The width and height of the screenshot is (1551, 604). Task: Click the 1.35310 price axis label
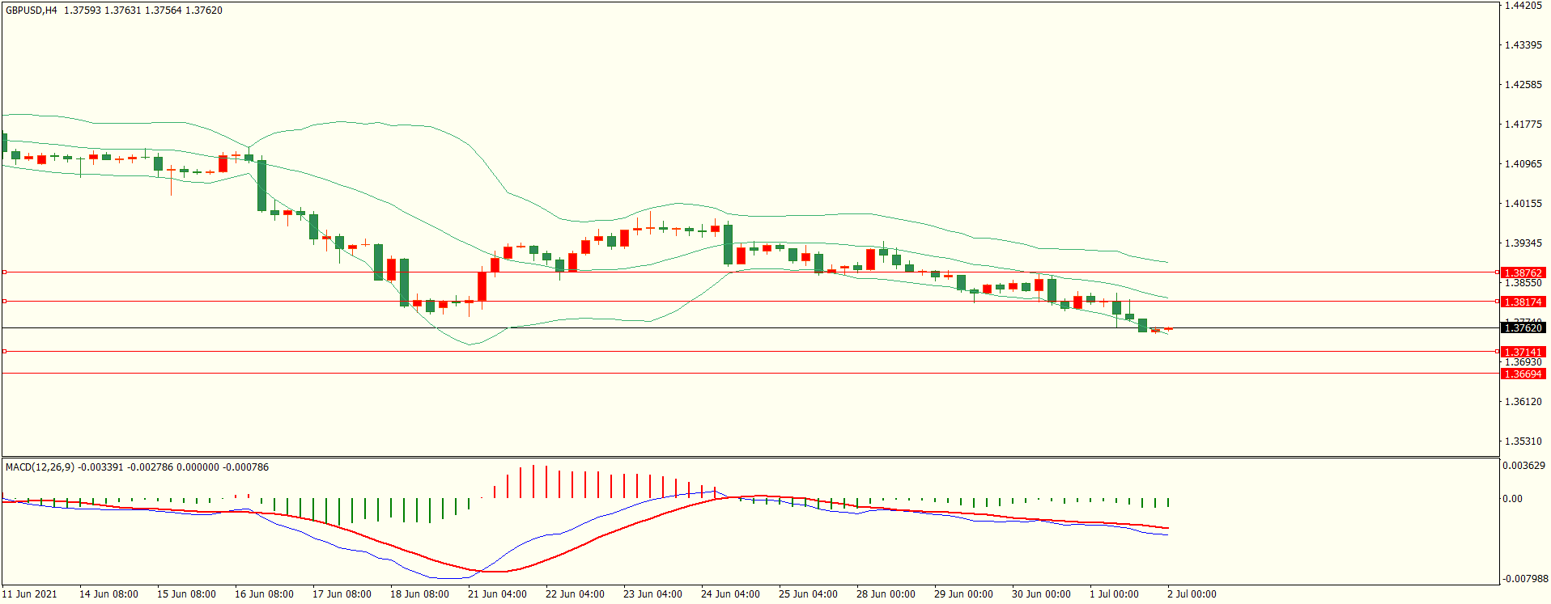tap(1523, 441)
